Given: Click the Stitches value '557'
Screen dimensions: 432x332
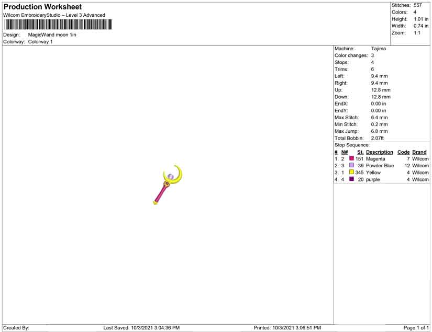Looking at the screenshot, I should point(418,5).
